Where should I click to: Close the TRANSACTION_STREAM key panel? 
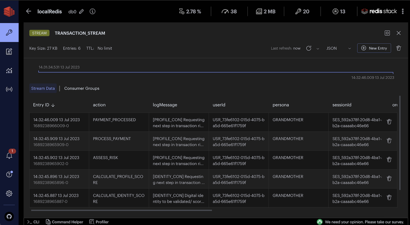[399, 33]
